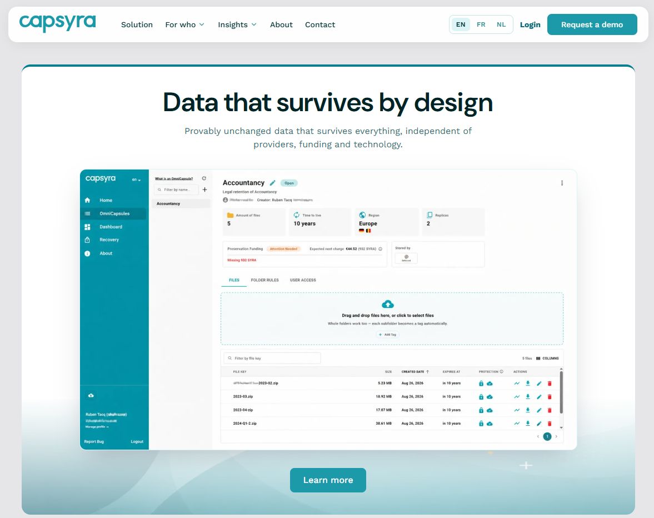
Task: Click the info icon next to PROTECTION header
Action: [501, 372]
